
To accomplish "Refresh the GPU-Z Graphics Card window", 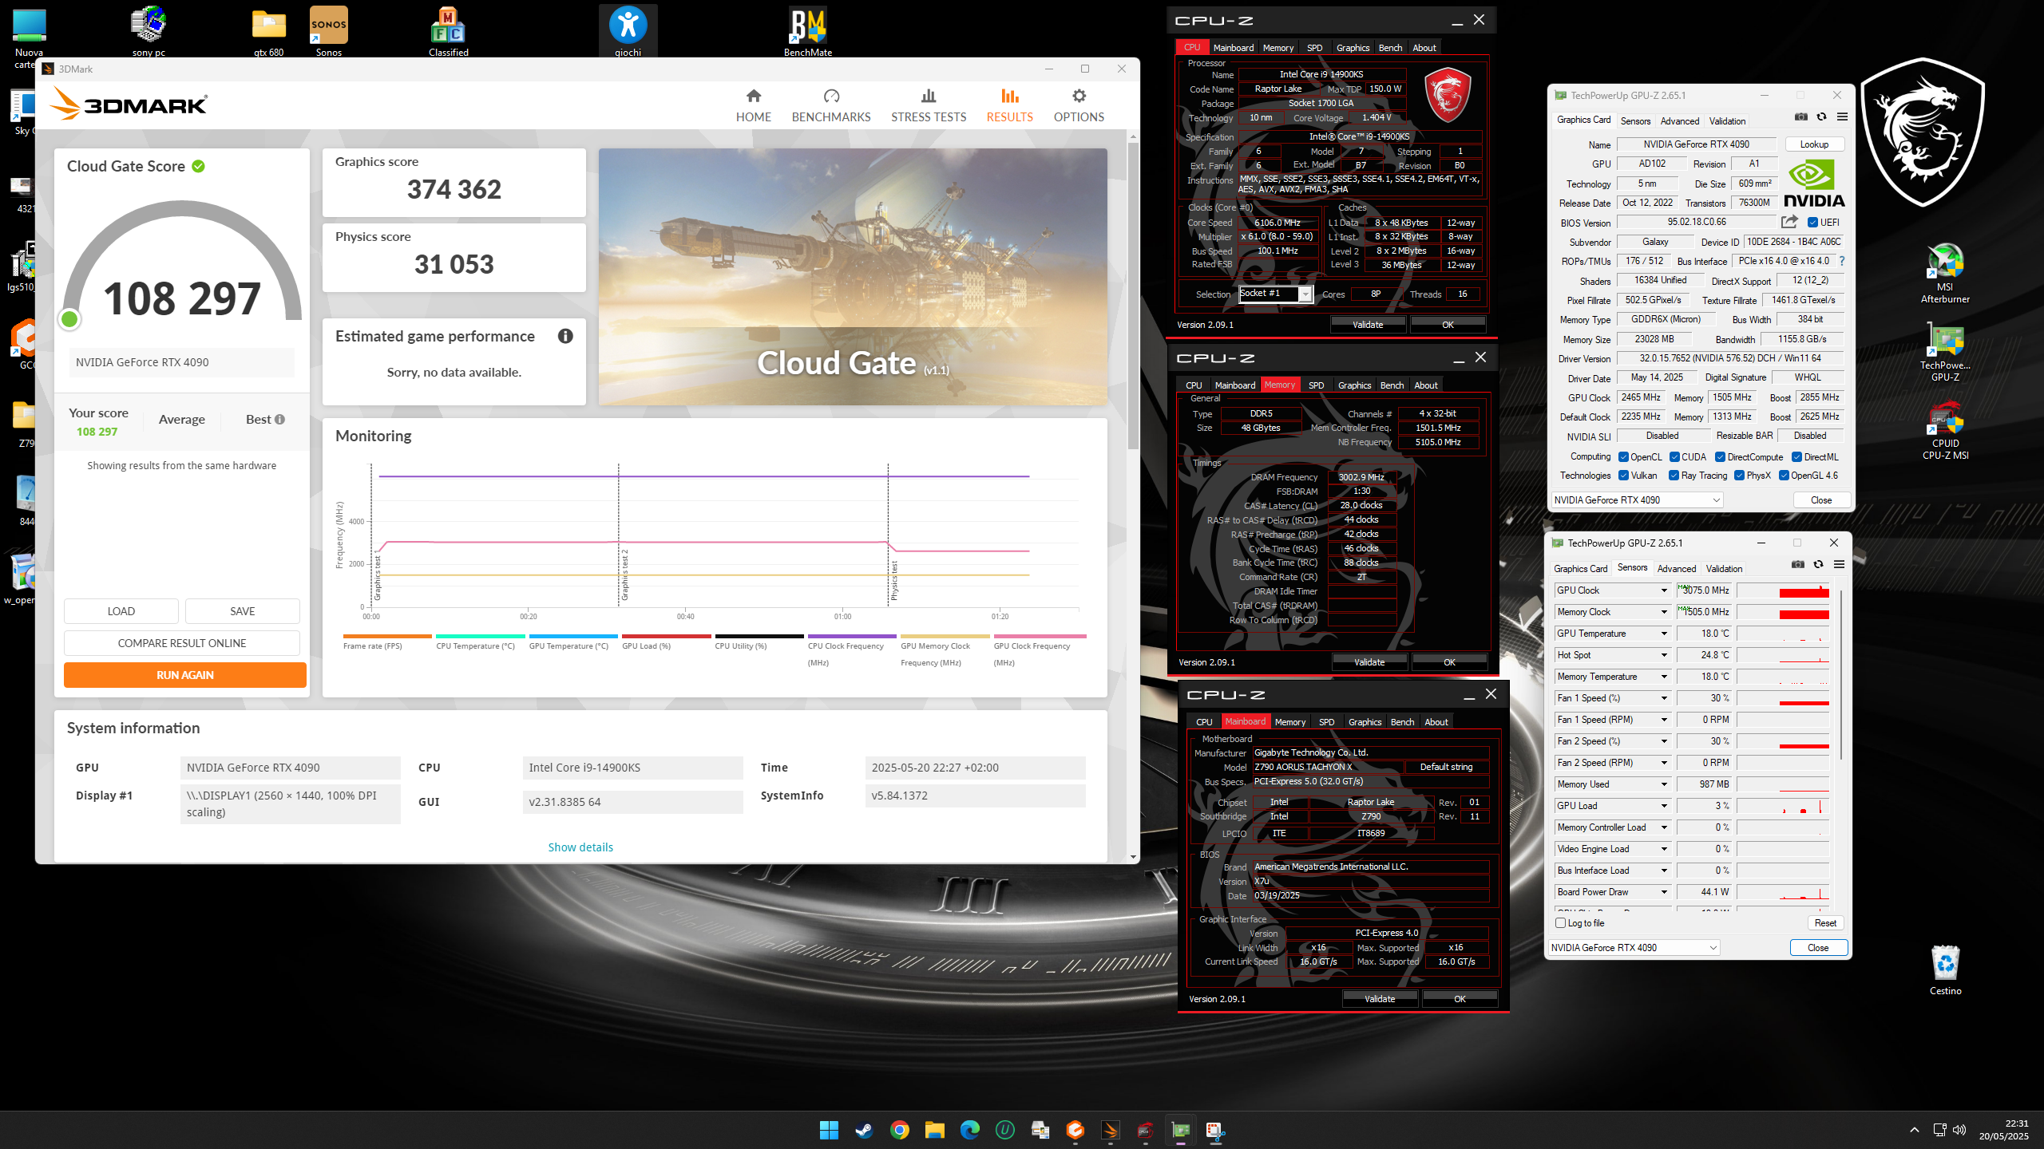I will [1821, 117].
